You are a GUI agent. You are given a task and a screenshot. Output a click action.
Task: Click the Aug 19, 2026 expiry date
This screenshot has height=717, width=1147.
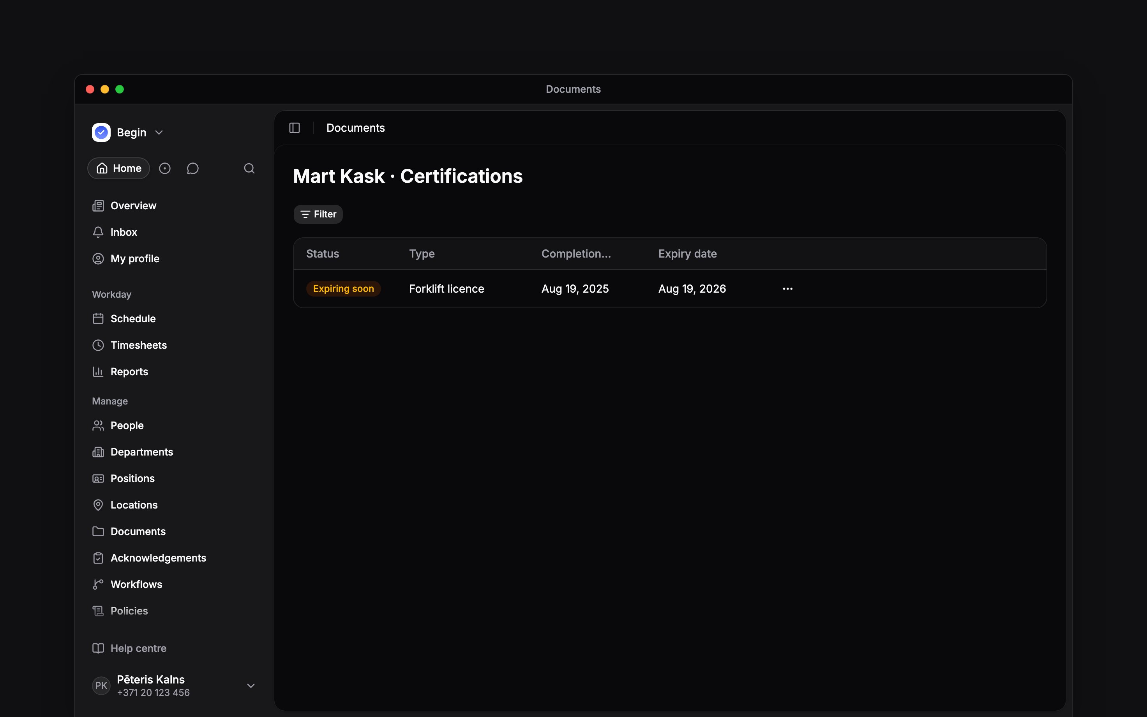tap(692, 289)
